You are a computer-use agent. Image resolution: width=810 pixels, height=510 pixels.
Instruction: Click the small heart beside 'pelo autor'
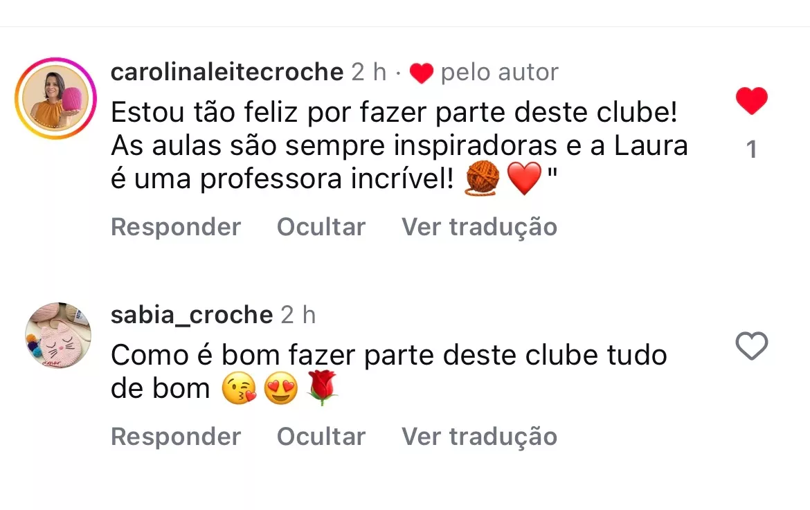(422, 73)
